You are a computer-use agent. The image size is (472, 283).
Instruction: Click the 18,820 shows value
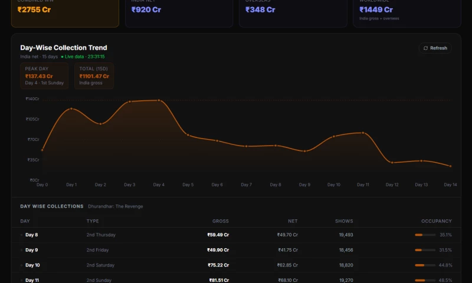(x=346, y=265)
